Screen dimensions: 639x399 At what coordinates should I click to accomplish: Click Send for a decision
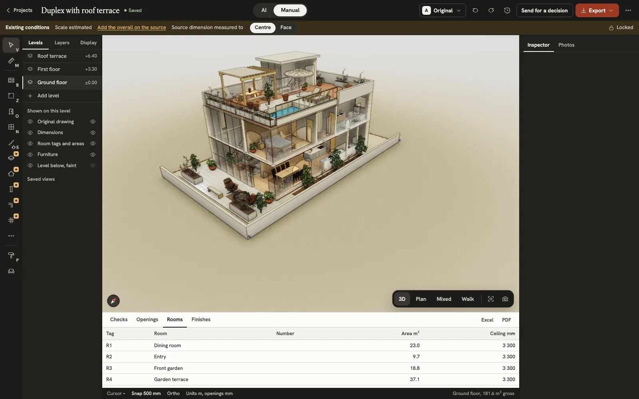point(544,10)
